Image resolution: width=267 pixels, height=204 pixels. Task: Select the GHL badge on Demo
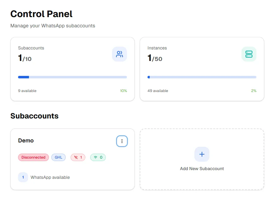click(59, 157)
